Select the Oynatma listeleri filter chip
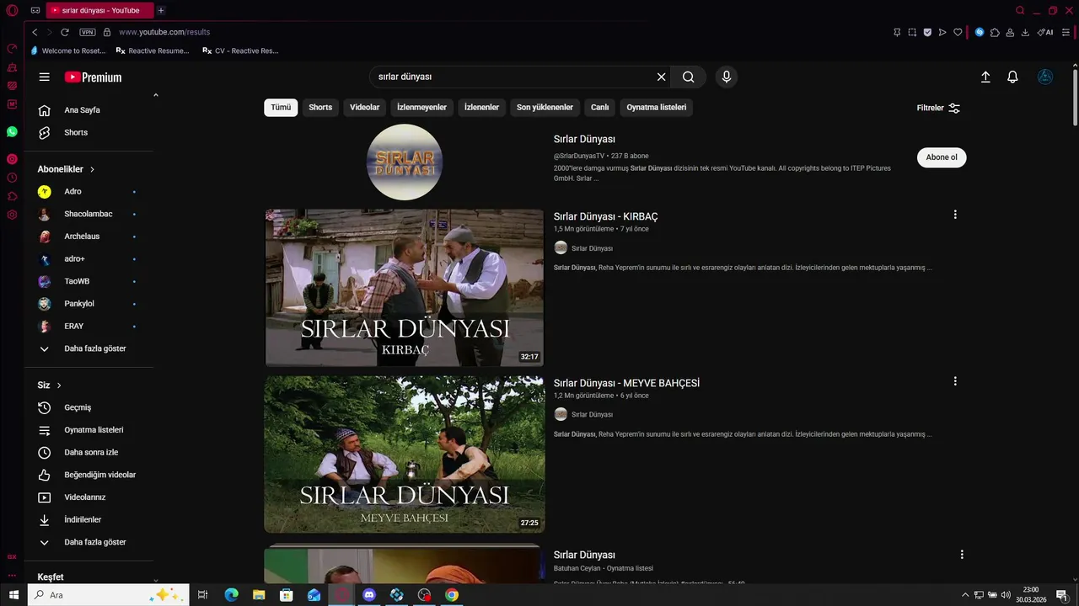The width and height of the screenshot is (1079, 606). (x=657, y=108)
